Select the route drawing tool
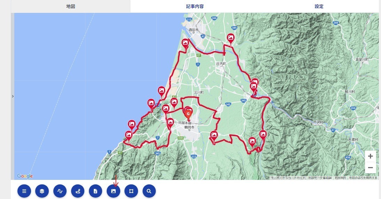This screenshot has height=199, width=381. click(78, 191)
